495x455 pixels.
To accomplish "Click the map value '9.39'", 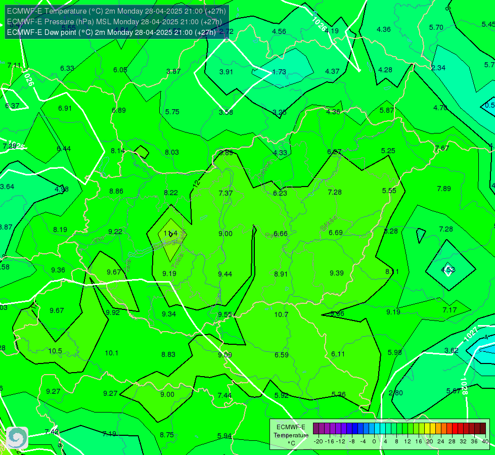I will click(337, 273).
